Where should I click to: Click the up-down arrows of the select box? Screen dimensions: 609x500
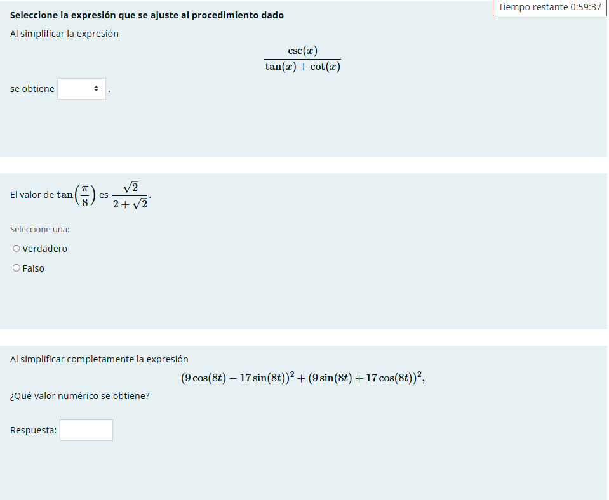coord(97,89)
